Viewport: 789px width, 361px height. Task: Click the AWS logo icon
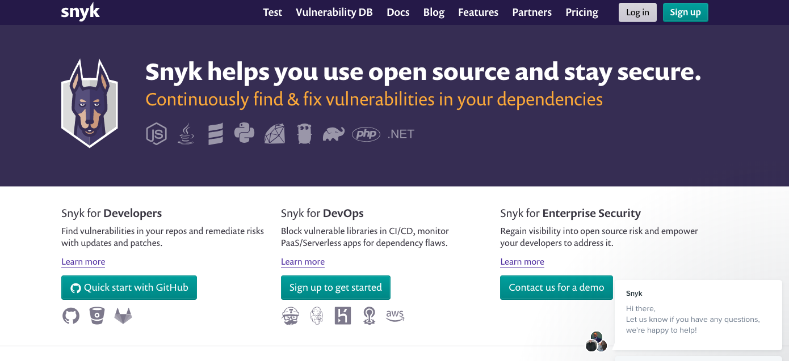(395, 316)
